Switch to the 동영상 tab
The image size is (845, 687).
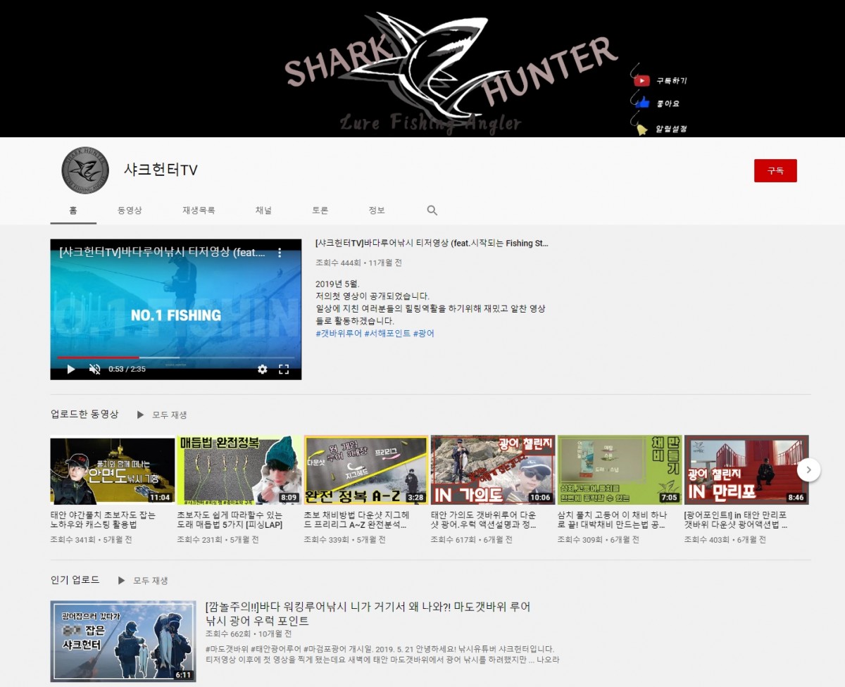coord(130,210)
